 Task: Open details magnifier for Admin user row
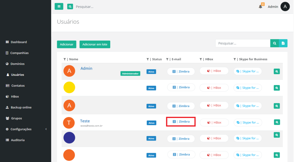pos(277,72)
